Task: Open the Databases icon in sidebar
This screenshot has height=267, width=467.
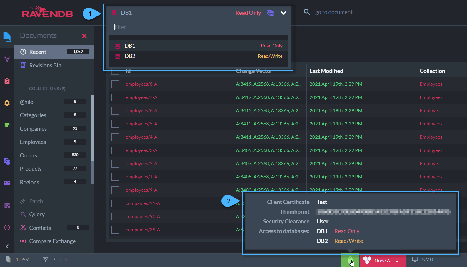Action: [7, 161]
